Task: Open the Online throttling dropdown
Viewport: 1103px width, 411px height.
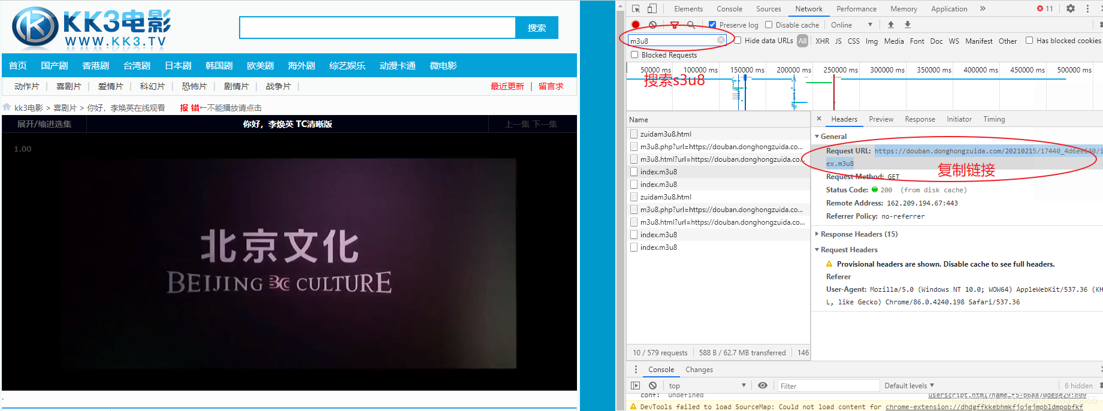Action: 851,25
